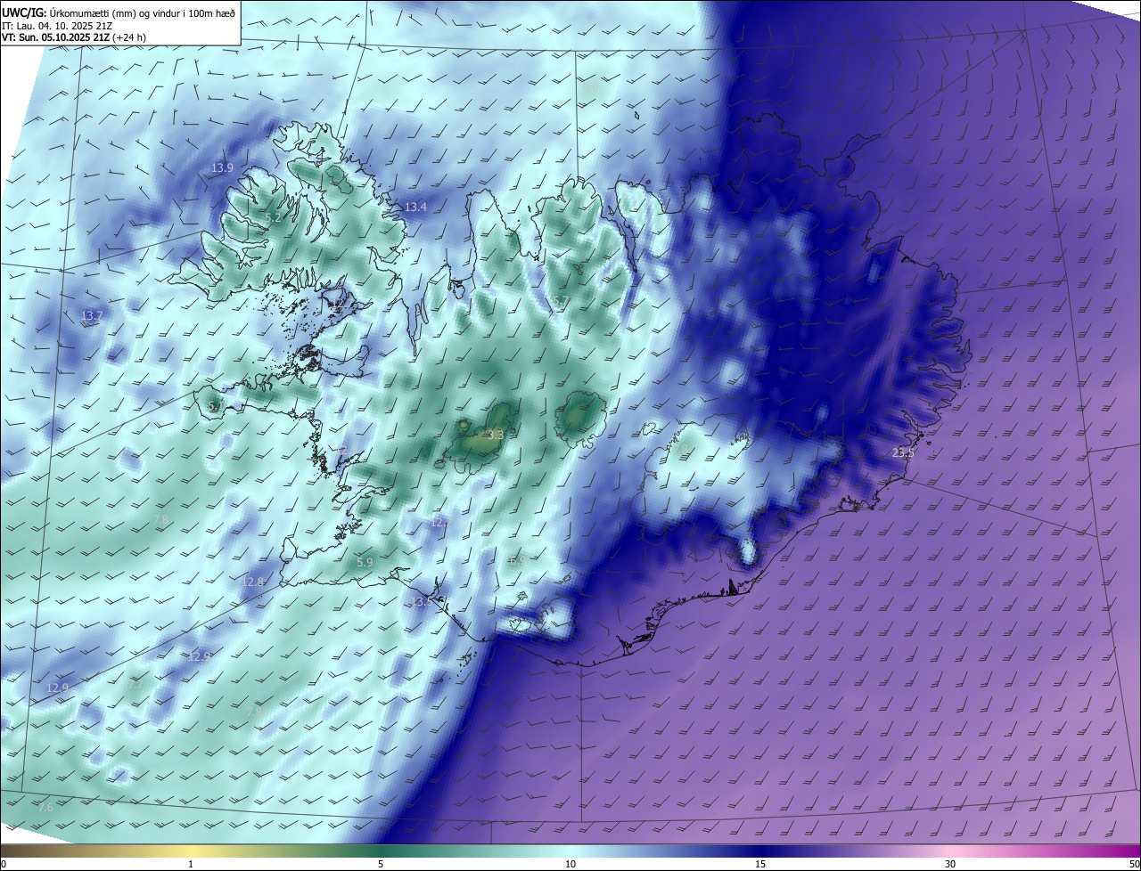Click the 5.2 value over the Westfjords
The width and height of the screenshot is (1141, 871).
pyautogui.click(x=273, y=218)
